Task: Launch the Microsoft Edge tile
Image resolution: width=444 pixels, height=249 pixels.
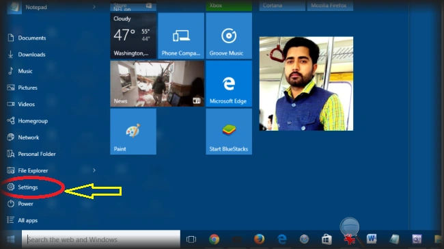Action: pyautogui.click(x=229, y=83)
